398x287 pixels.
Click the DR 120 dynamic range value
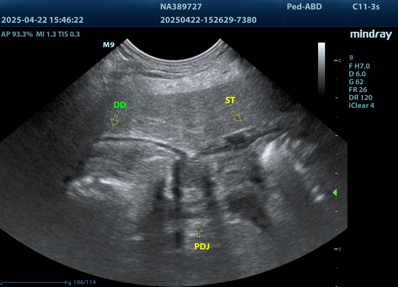pyautogui.click(x=360, y=97)
